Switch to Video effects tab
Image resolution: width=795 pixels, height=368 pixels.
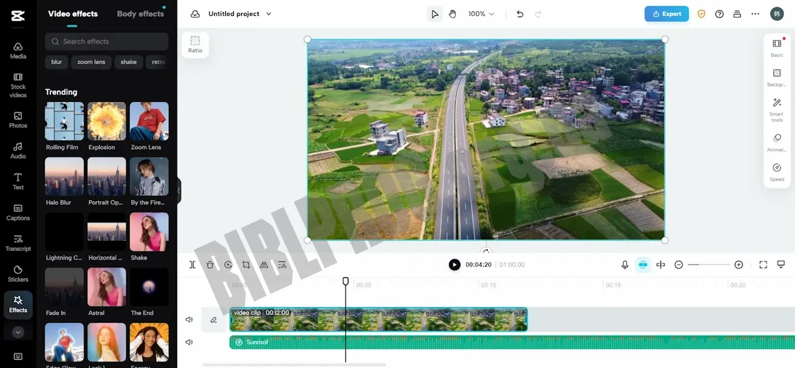point(73,14)
